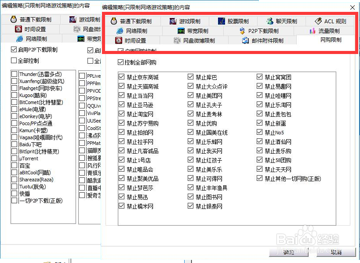
Task: Uncheck 禁止58团购
Action: [x=259, y=160]
